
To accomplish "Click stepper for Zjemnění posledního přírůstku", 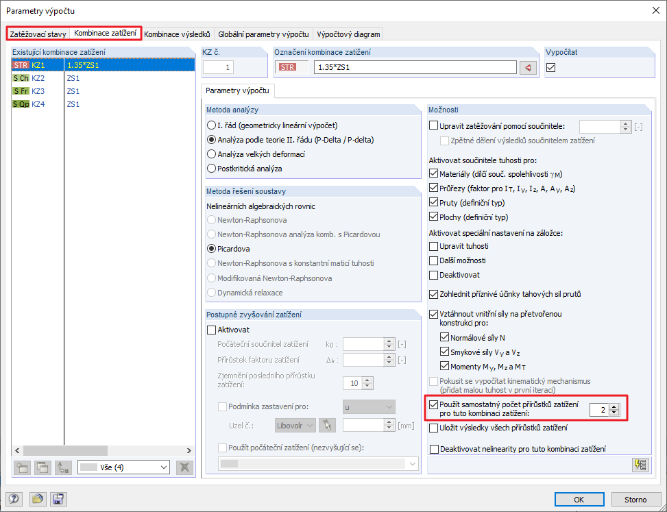I will coord(367,383).
